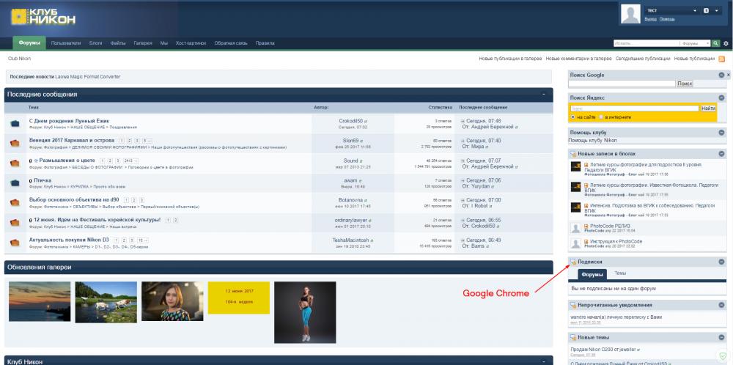Click the user avatar picture
The height and width of the screenshot is (365, 733).
coord(630,13)
